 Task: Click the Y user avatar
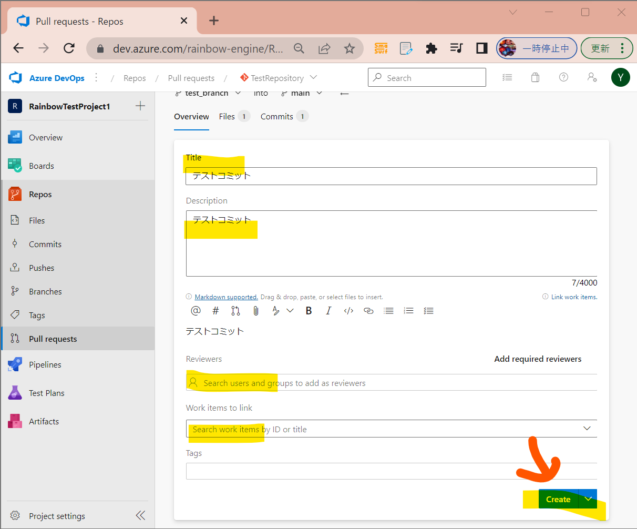tap(621, 78)
